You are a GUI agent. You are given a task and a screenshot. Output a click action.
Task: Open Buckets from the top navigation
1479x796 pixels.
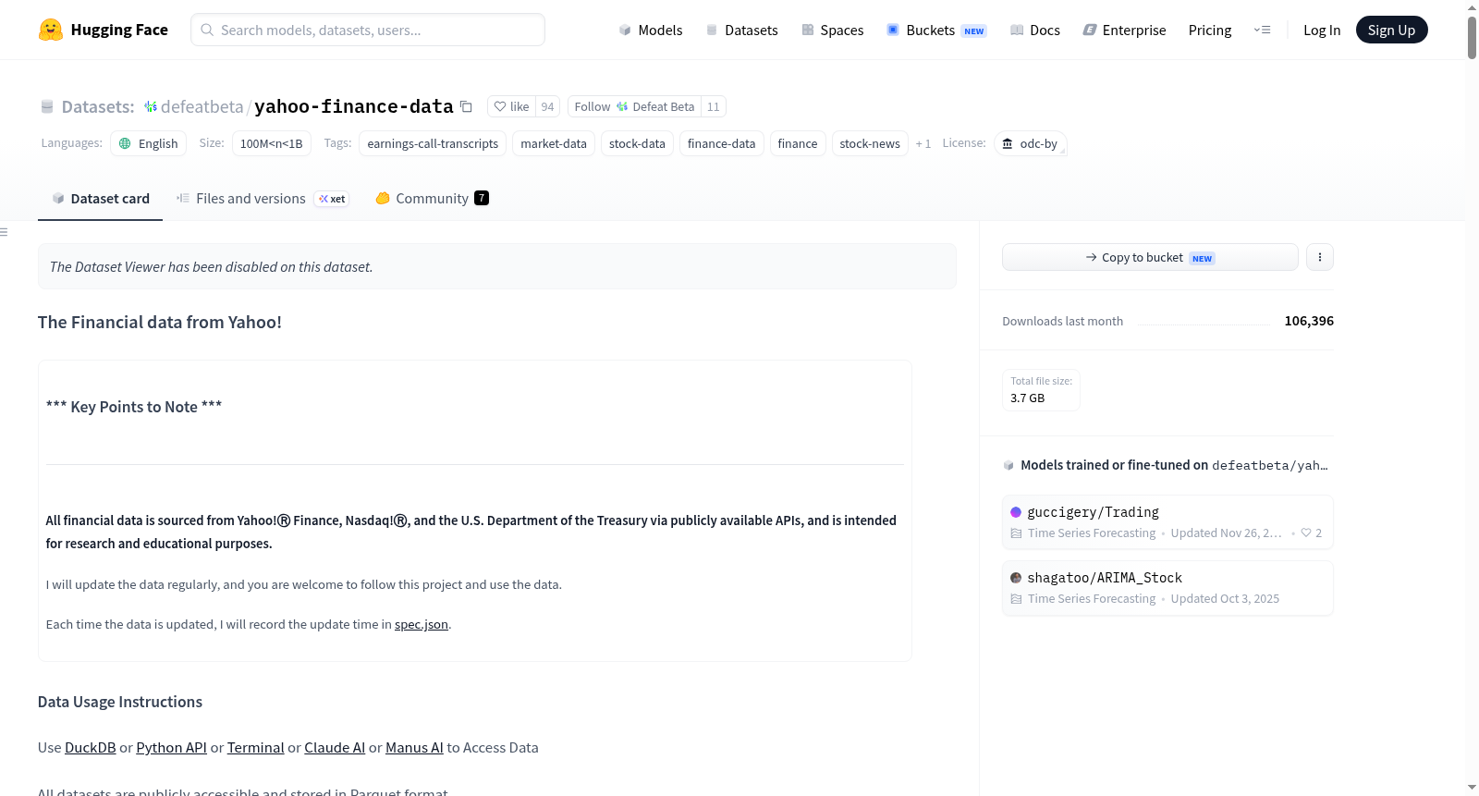coord(936,30)
